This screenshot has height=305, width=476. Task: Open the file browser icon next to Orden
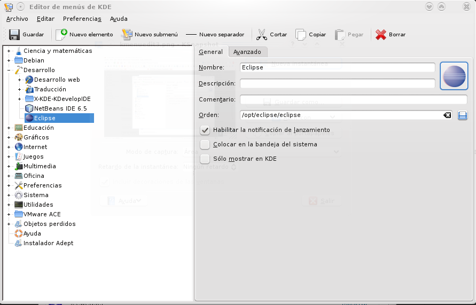click(x=462, y=115)
